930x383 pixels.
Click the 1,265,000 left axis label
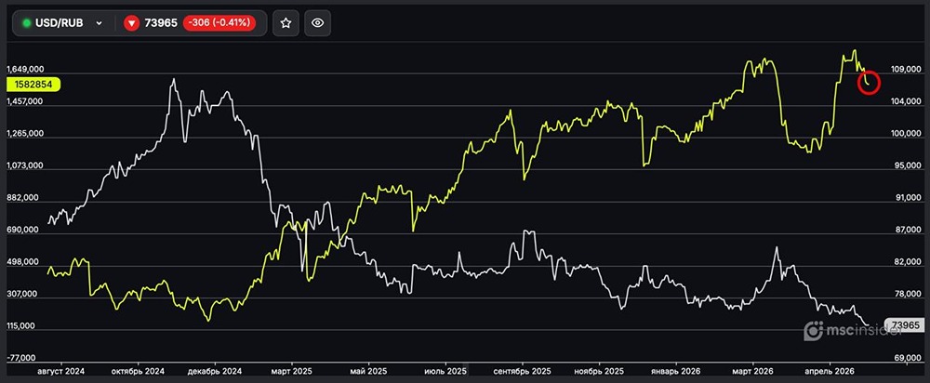(25, 133)
